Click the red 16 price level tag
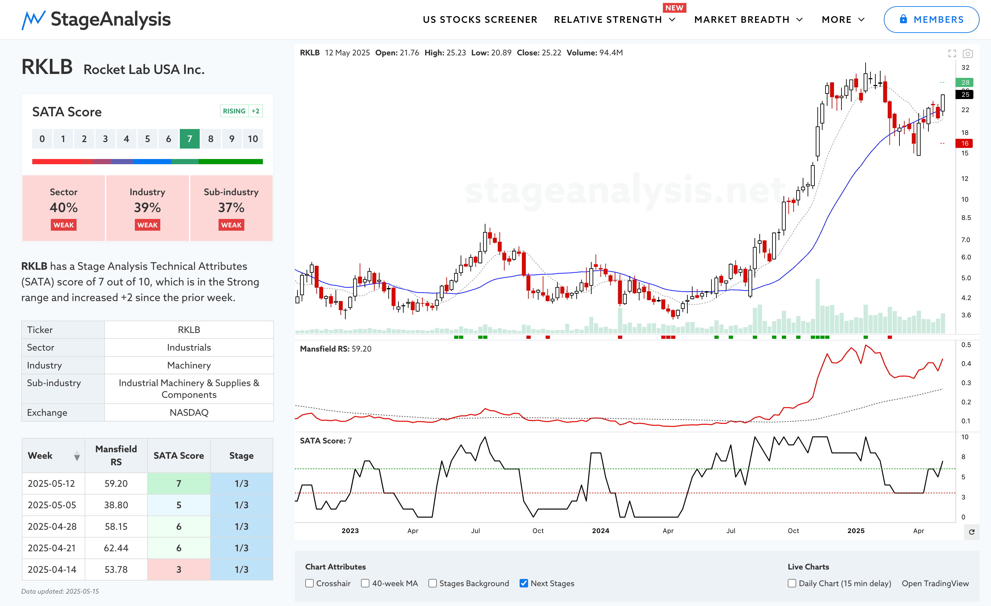Viewport: 991px width, 606px height. [965, 143]
